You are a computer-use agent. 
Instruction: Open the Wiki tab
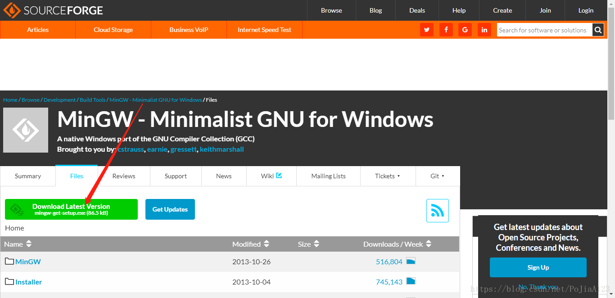(271, 176)
